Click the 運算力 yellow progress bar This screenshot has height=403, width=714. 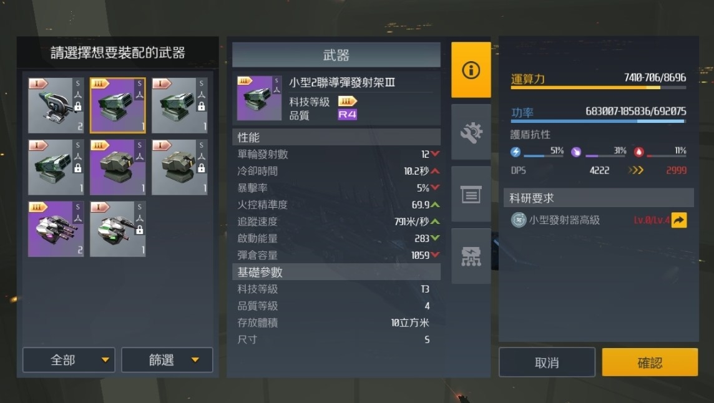pyautogui.click(x=599, y=87)
